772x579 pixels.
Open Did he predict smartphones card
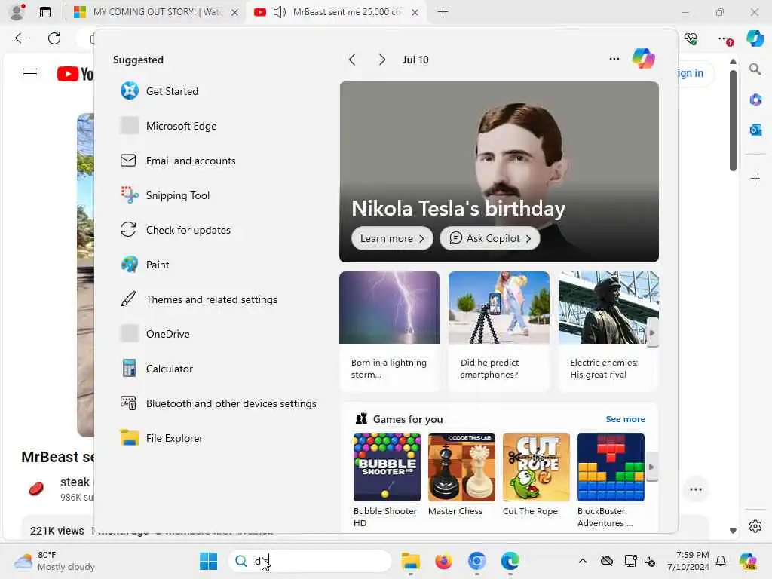pyautogui.click(x=499, y=331)
